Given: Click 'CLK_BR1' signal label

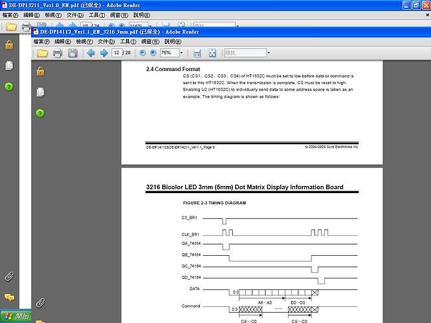Looking at the screenshot, I should coord(190,234).
